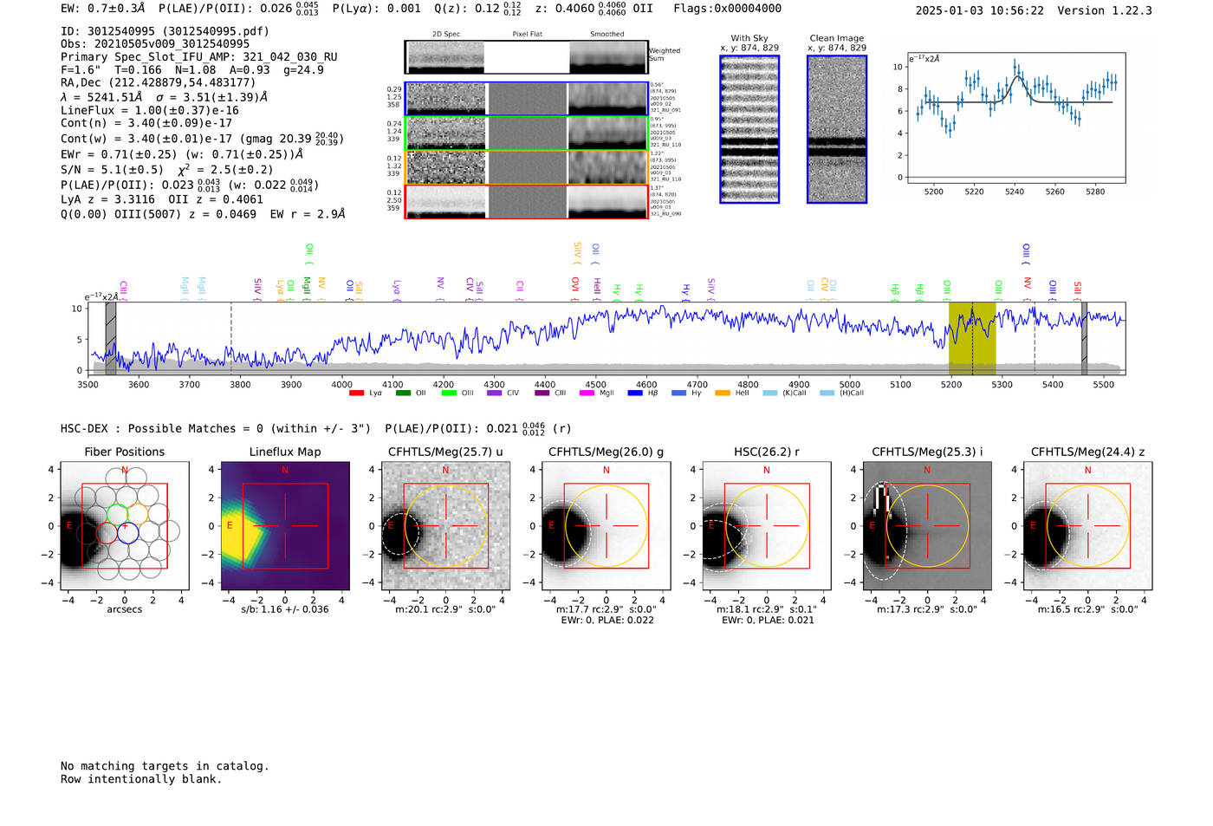Click the 2025-01-03 10:56:22 timestamp
1213x826 pixels.
[980, 10]
